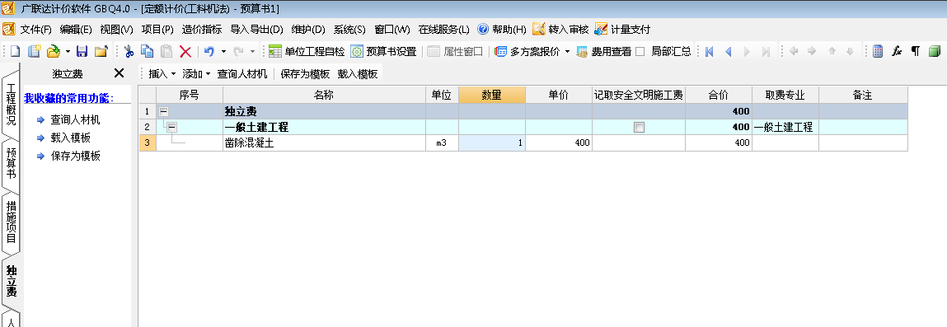The image size is (947, 327).
Task: Select the 独立费 vertical tab
Action: point(11,281)
